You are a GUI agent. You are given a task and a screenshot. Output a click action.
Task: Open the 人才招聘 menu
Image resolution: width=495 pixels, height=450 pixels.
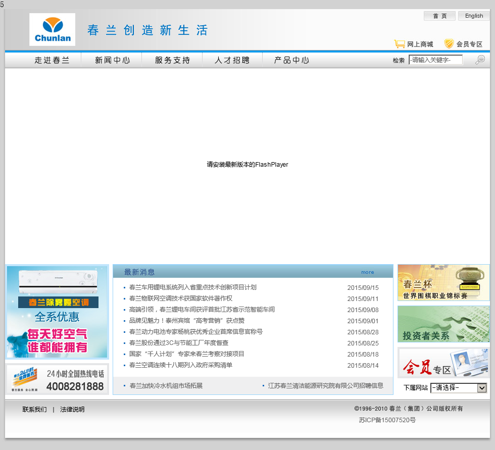(x=232, y=60)
